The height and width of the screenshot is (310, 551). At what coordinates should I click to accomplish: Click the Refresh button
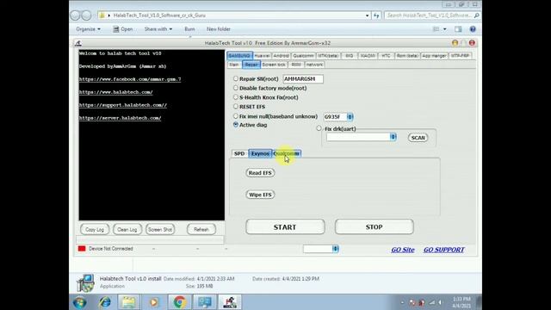(201, 230)
